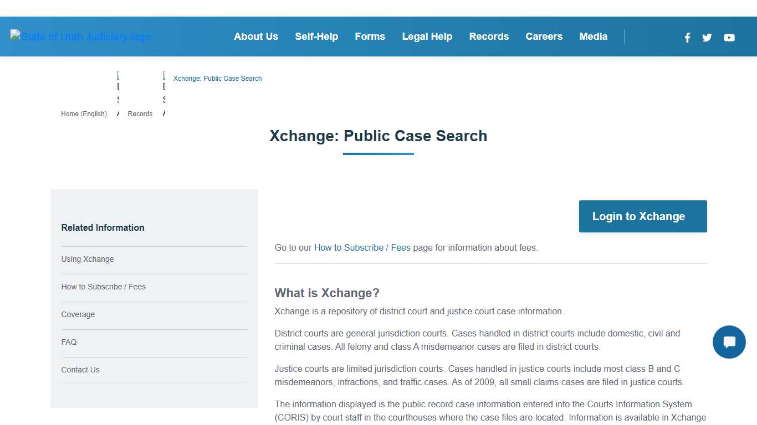Open the Self-Help menu

(x=316, y=37)
